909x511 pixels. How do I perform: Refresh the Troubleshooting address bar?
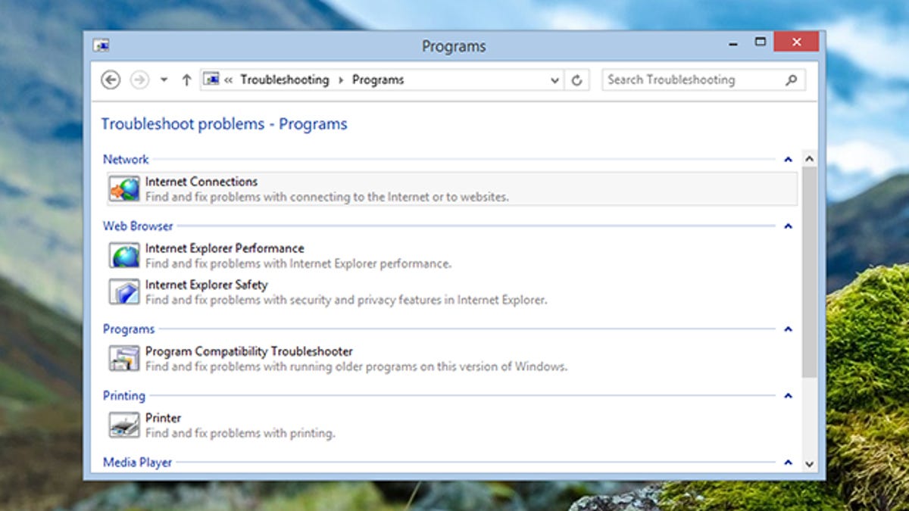pyautogui.click(x=576, y=79)
